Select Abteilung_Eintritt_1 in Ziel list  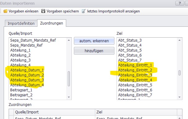(135, 65)
